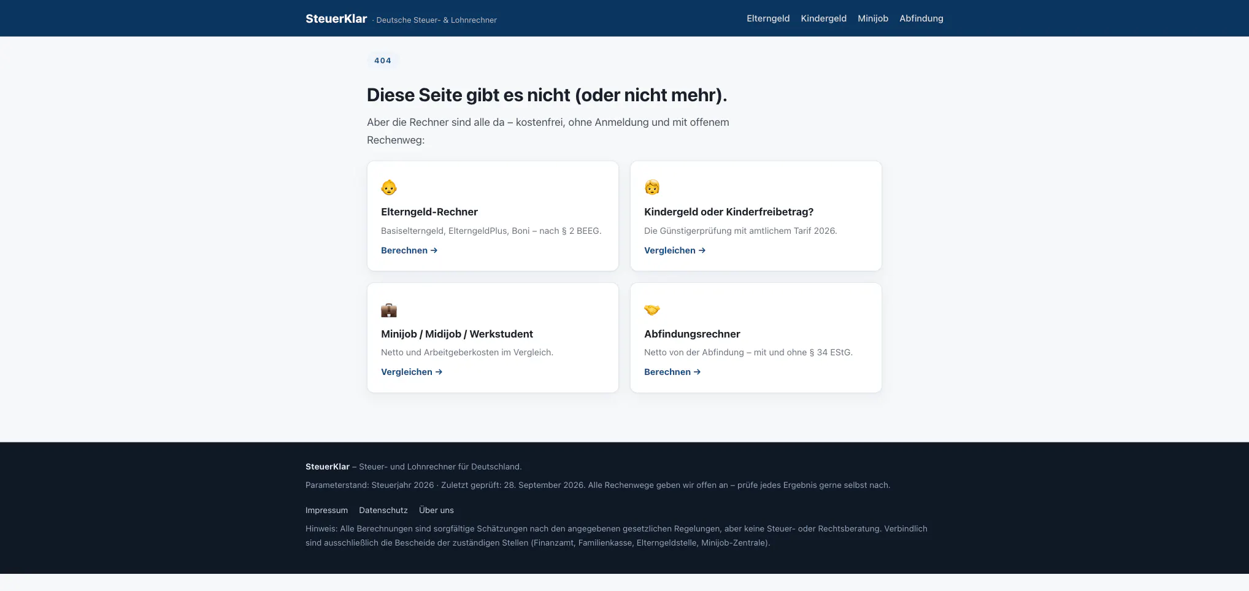This screenshot has width=1249, height=591.
Task: Click the heading 'Diese Seite gibt es nicht'
Action: click(x=547, y=95)
